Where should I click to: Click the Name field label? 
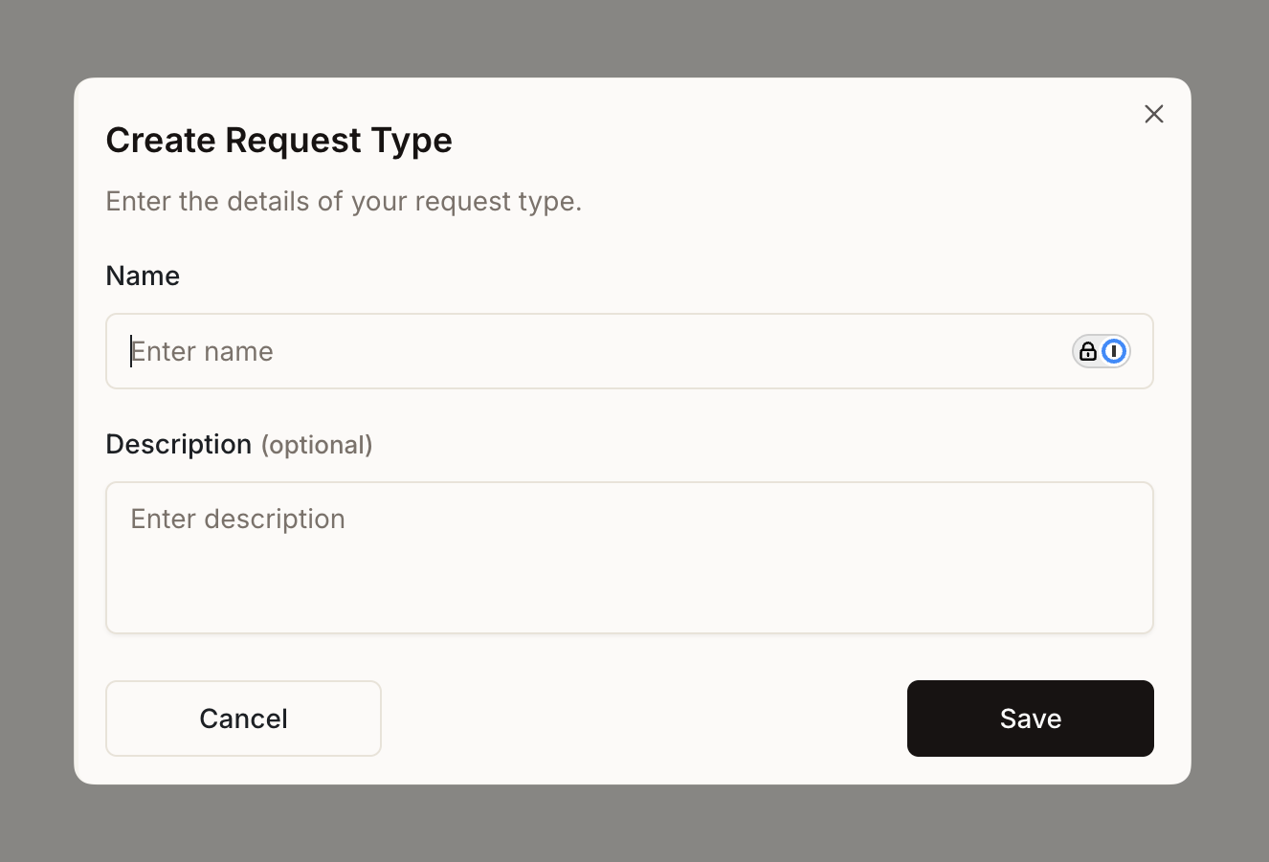point(143,276)
